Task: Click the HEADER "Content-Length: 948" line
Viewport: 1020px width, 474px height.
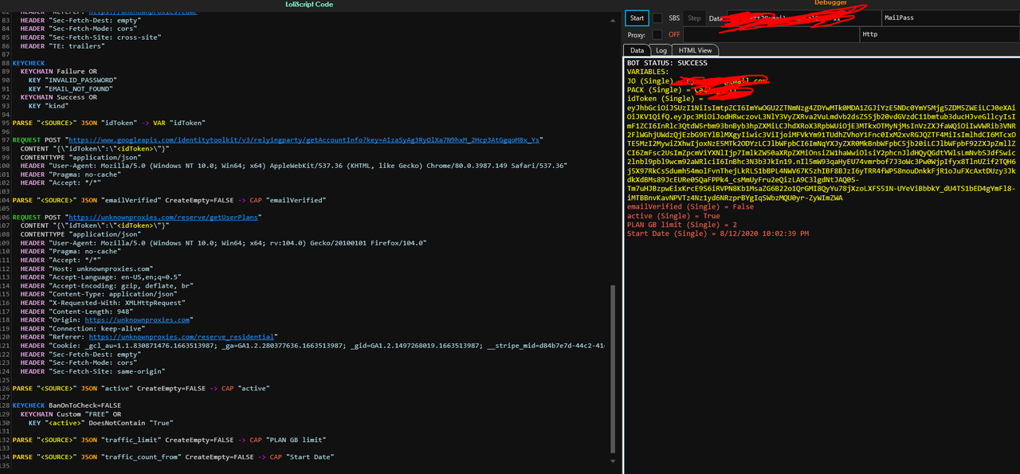Action: [77, 311]
